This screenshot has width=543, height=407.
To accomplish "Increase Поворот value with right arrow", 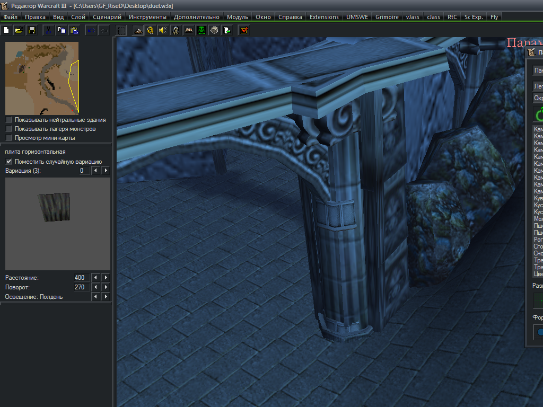I will click(106, 287).
